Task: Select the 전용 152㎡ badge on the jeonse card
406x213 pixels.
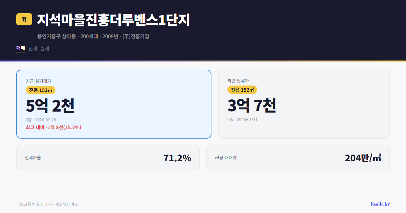Action: click(x=242, y=90)
